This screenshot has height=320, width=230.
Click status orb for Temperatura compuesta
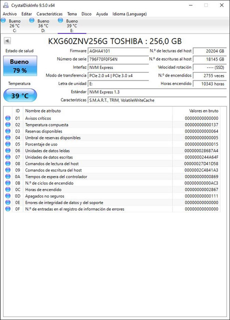(x=8, y=124)
